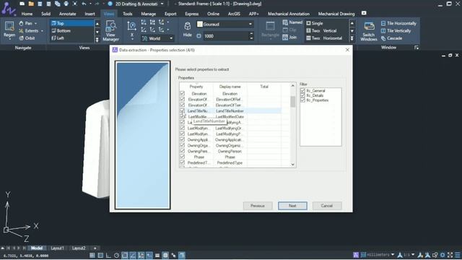Toggle the LandTitleNumber property checkbox
The height and width of the screenshot is (260, 462).
pos(182,110)
